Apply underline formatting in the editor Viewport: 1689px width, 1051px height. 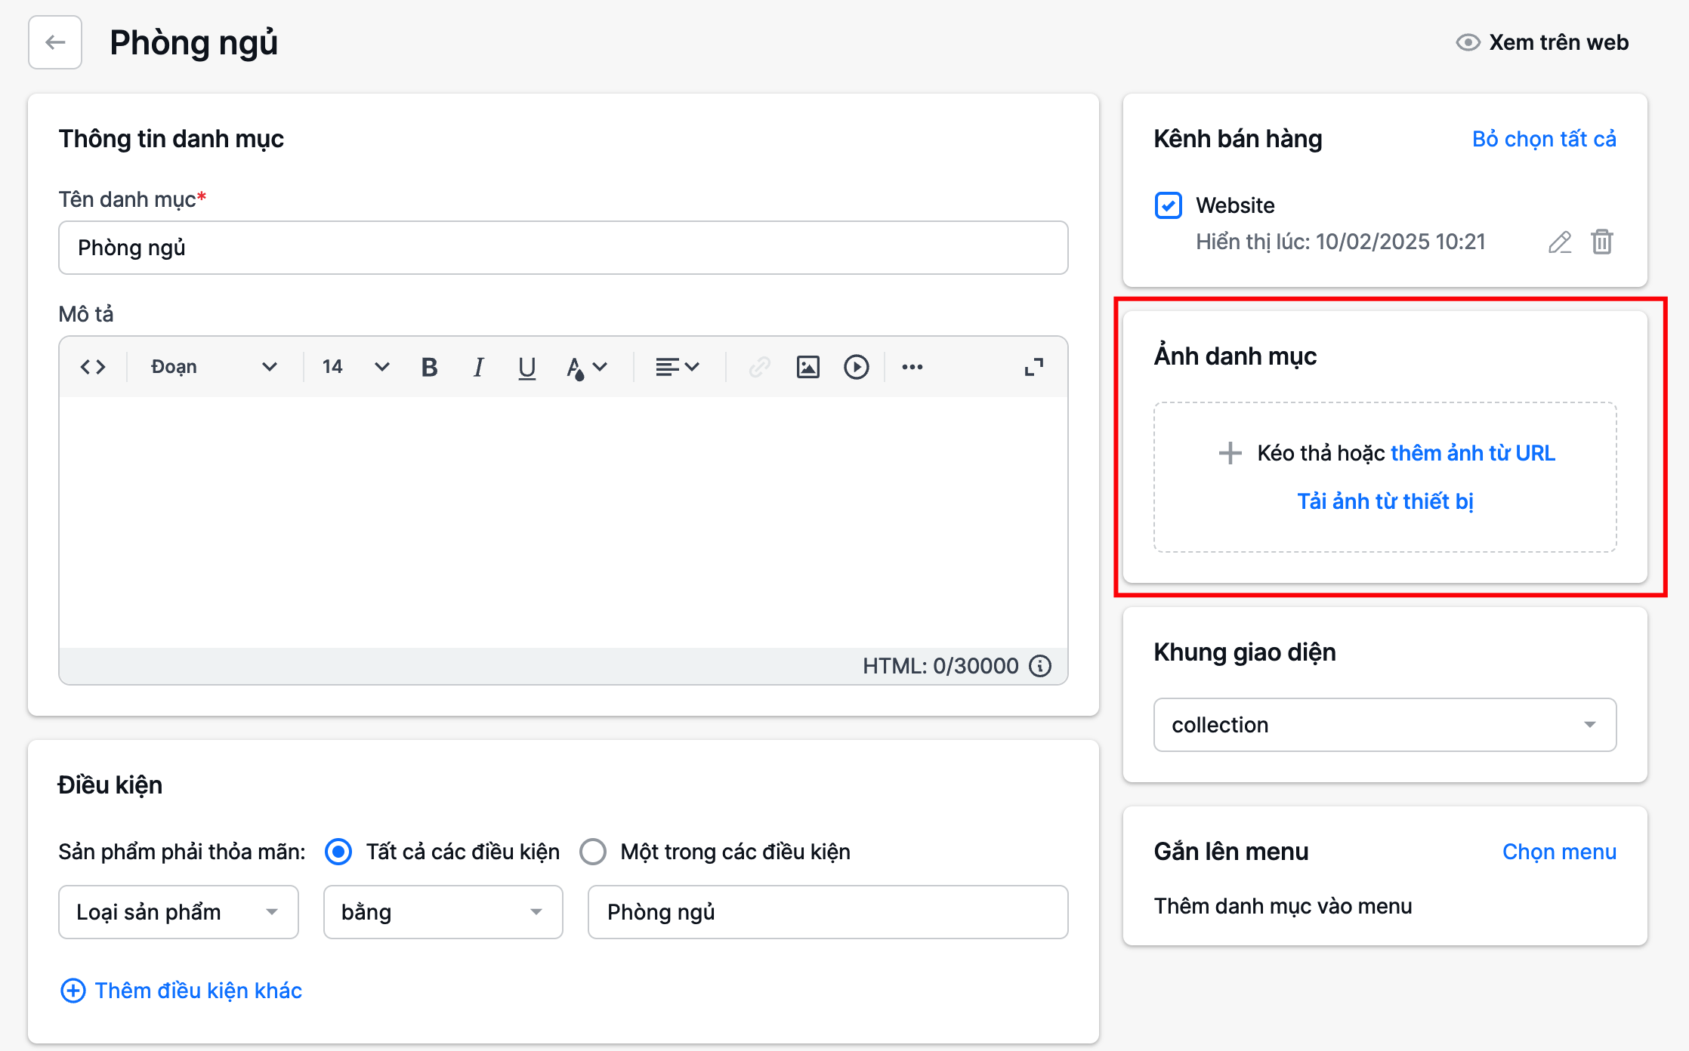click(x=526, y=367)
